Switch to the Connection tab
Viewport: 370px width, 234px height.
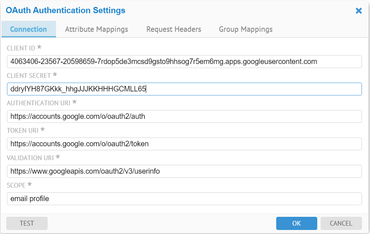click(x=29, y=29)
